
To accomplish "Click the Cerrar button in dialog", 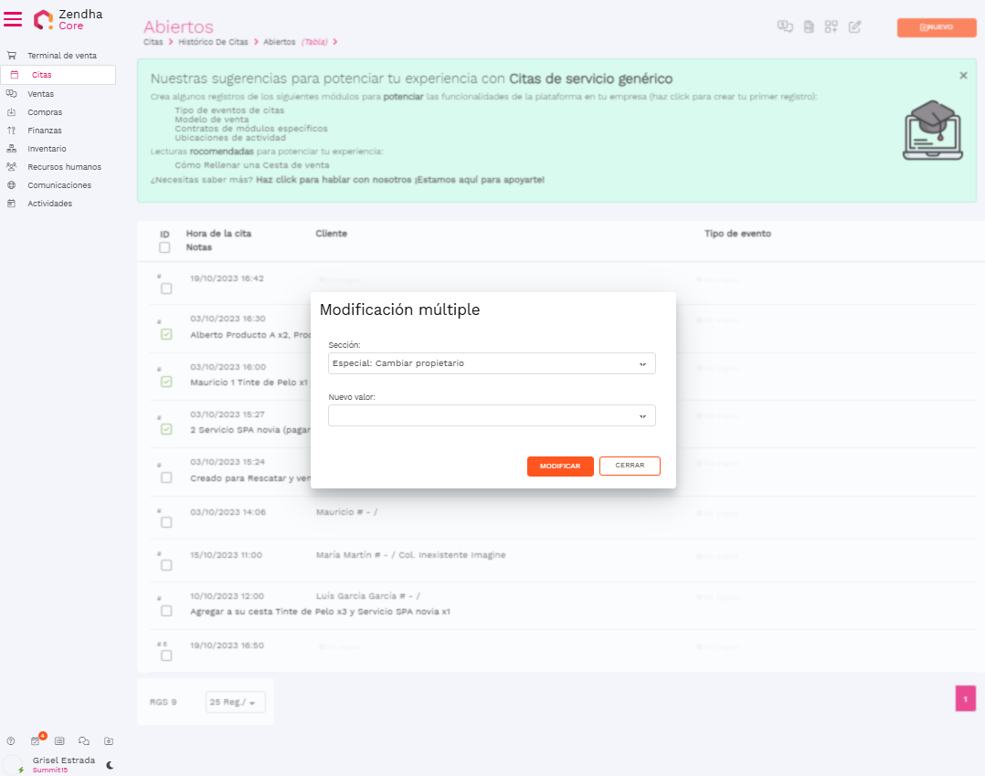I will [630, 466].
